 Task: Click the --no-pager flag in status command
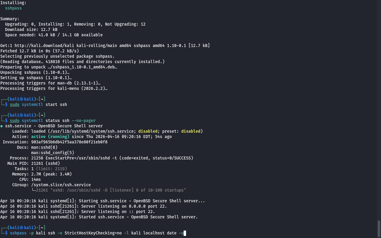84,120
